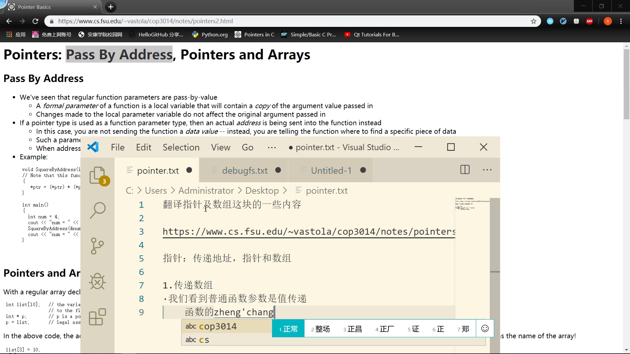Open the Selection menu
This screenshot has height=354, width=630.
(181, 147)
